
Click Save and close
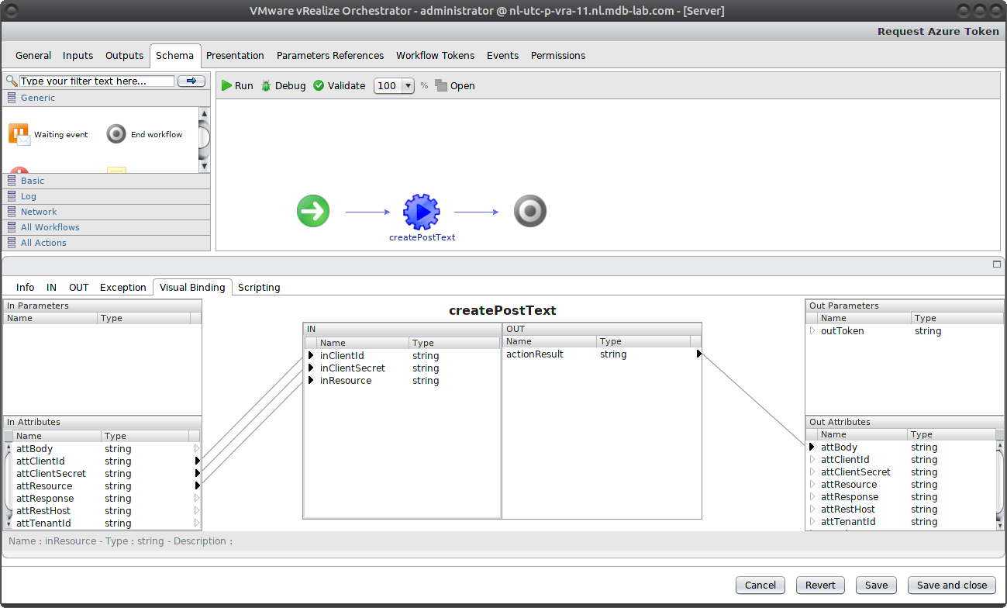pyautogui.click(x=951, y=585)
